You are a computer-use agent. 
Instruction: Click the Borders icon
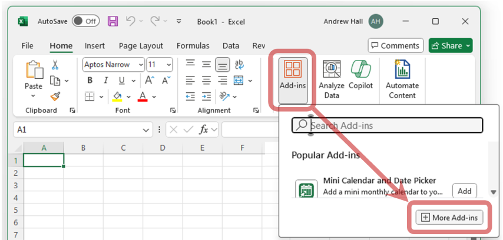[90, 96]
